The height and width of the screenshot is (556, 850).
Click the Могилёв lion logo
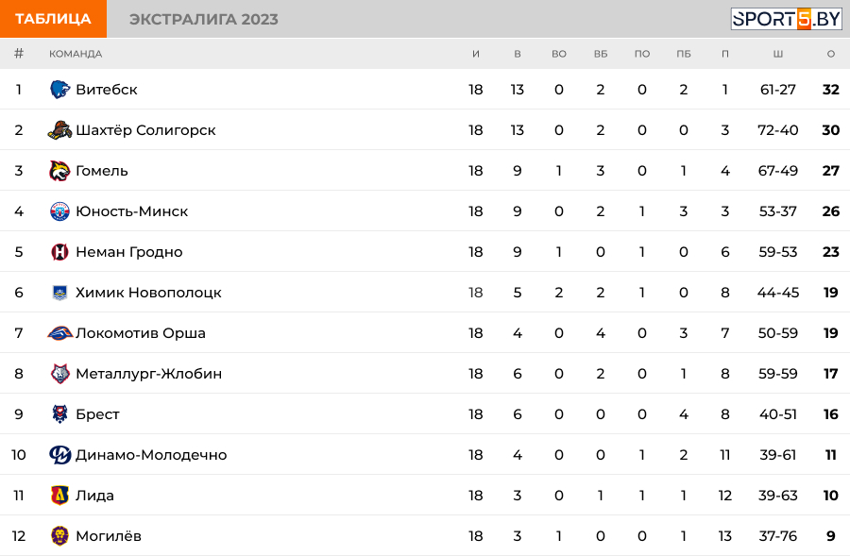coord(59,536)
